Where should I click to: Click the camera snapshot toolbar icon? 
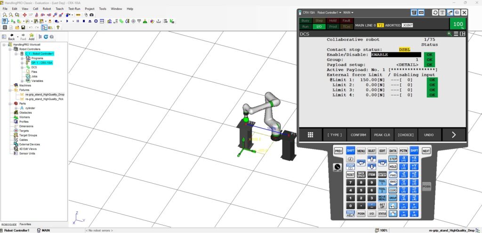click(x=92, y=15)
